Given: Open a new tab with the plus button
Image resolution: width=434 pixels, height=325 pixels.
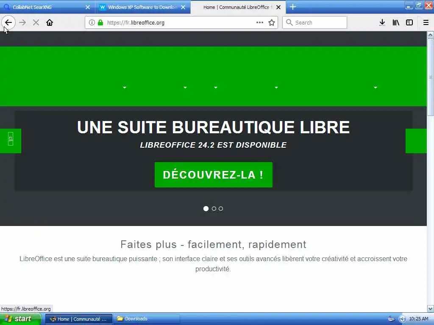Looking at the screenshot, I should click(x=293, y=7).
